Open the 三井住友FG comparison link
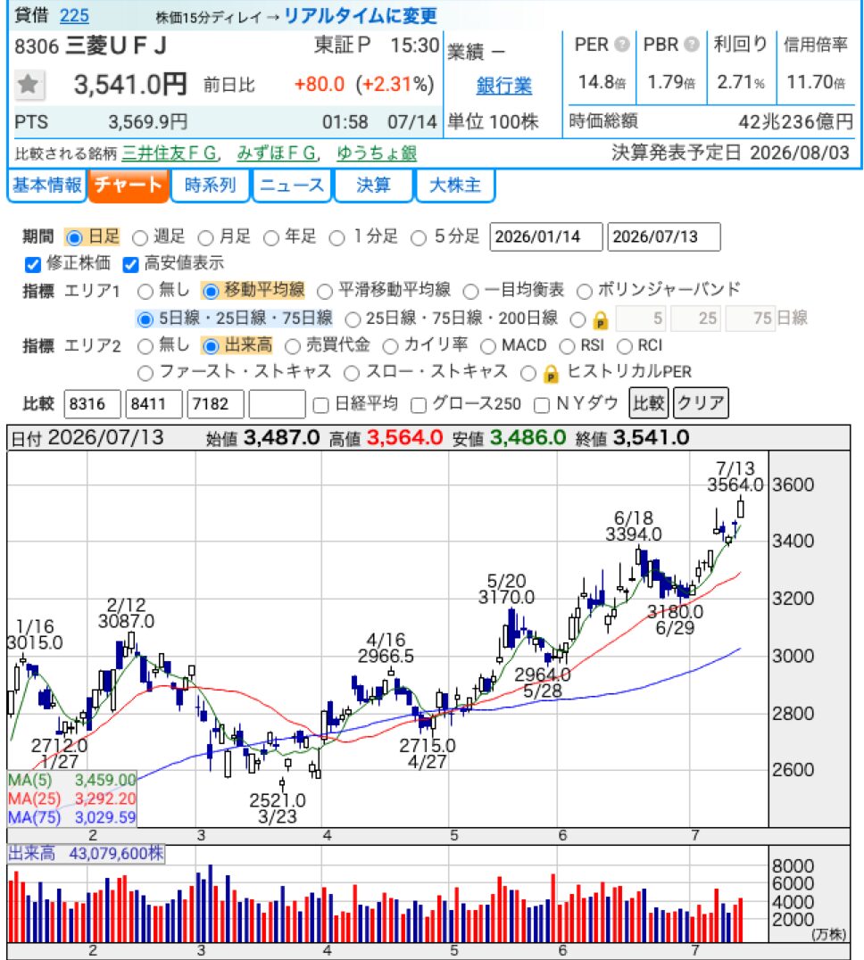 170,153
